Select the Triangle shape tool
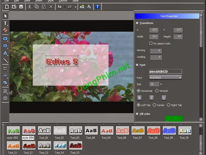This screenshot has width=206, height=155. coord(5,53)
